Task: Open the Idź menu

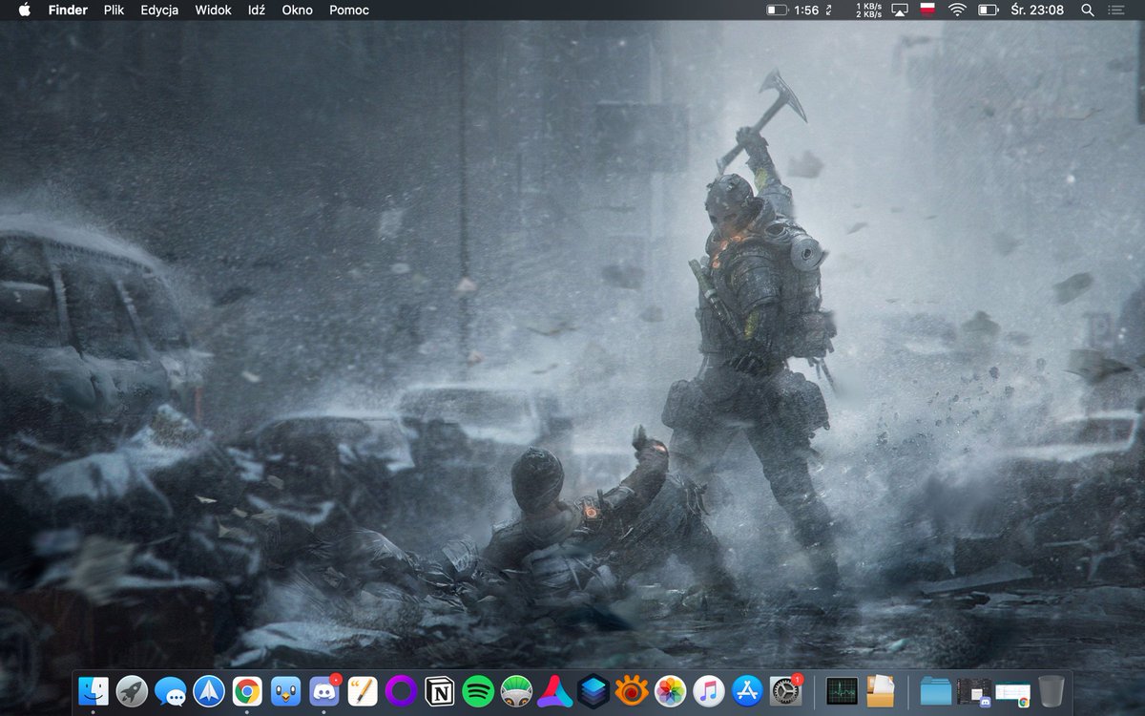Action: pos(257,10)
